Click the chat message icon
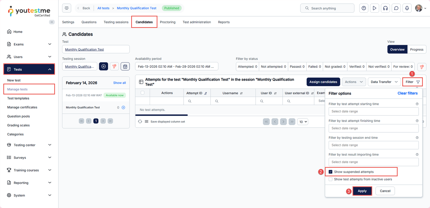The image size is (430, 208). point(396,8)
